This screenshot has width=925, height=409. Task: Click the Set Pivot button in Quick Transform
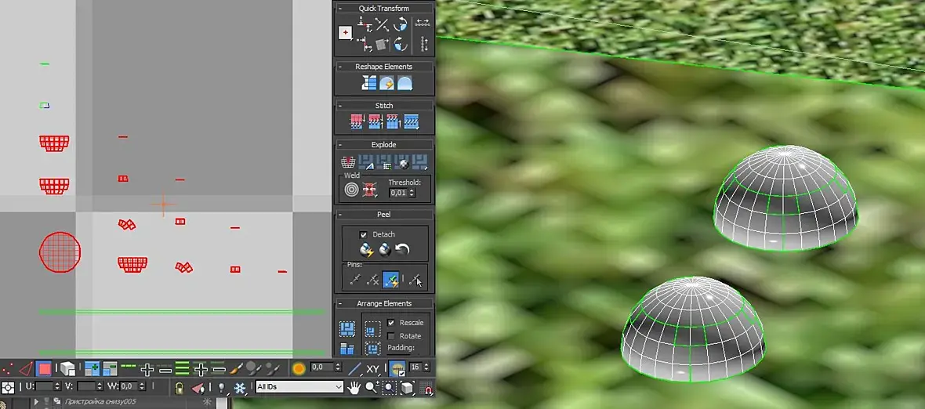tap(345, 33)
